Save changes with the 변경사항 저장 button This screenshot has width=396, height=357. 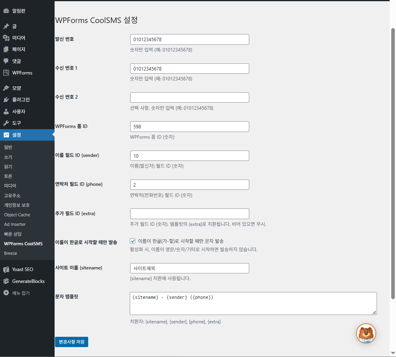pos(72,342)
